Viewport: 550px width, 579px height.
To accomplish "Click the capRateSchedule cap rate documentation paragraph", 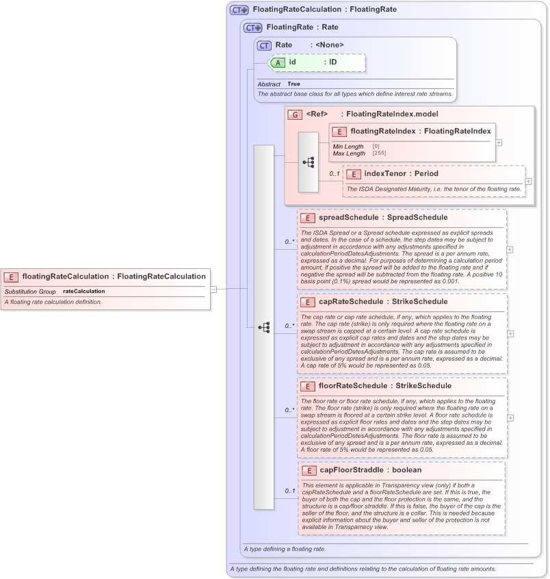I will click(402, 342).
